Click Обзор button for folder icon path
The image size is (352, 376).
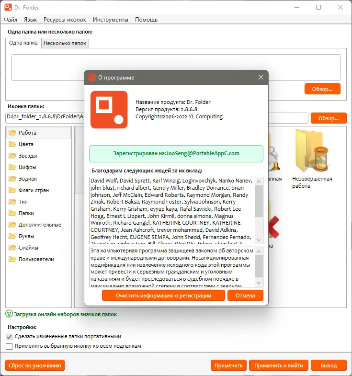click(x=329, y=118)
